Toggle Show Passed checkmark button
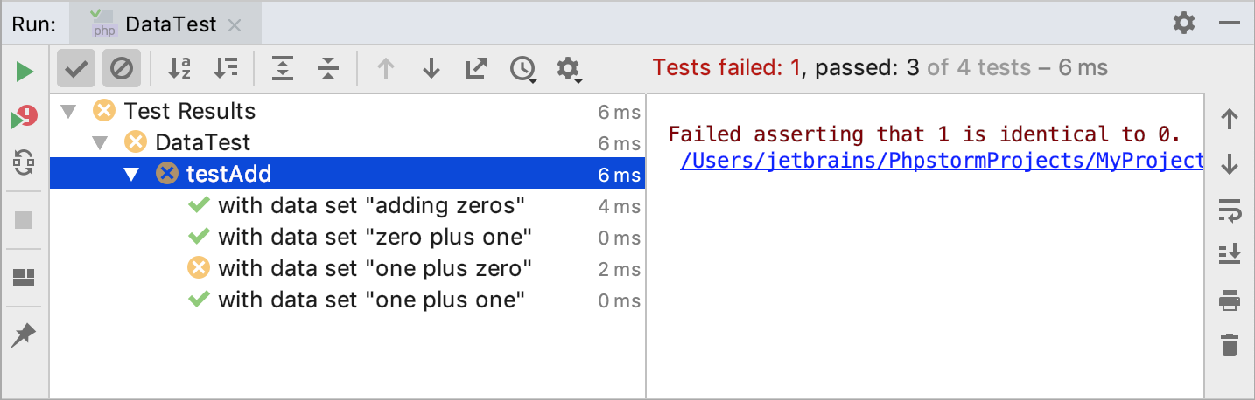Viewport: 1255px width, 400px height. 77,68
